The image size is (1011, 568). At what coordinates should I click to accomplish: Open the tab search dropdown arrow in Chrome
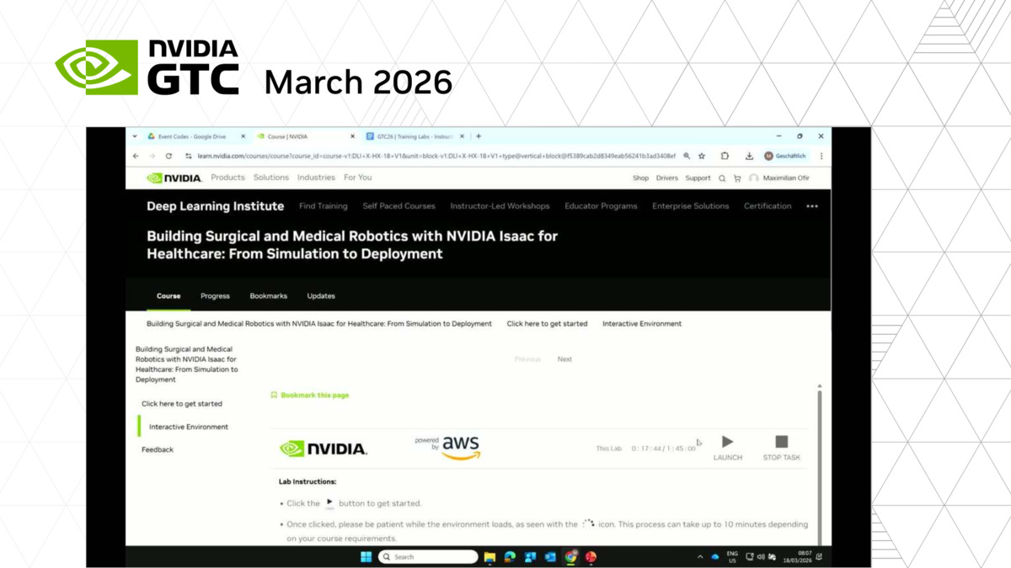(135, 136)
